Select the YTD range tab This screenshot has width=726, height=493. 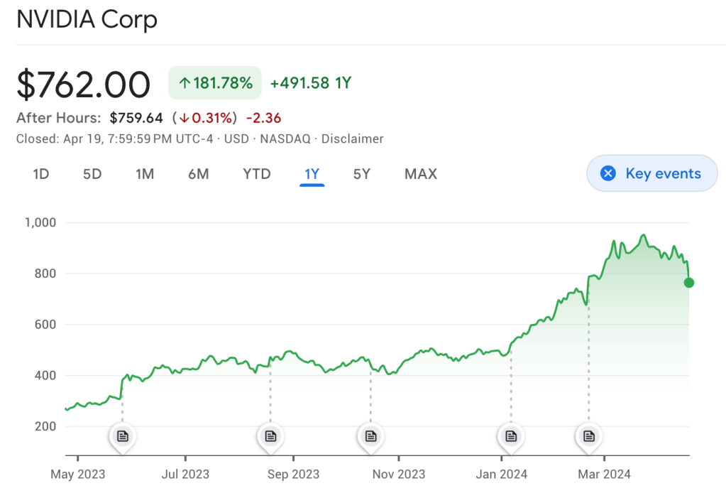tap(257, 173)
